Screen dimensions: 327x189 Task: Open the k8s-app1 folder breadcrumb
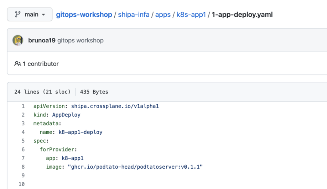coord(191,15)
